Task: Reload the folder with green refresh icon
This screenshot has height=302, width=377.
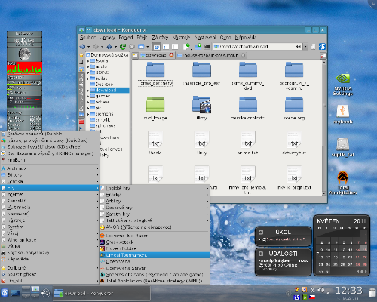Action: coord(123,47)
